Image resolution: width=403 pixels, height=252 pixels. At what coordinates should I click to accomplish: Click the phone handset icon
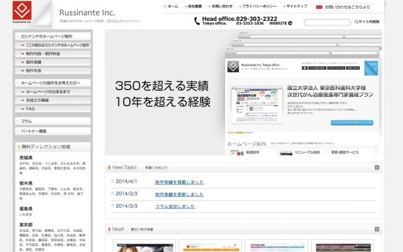pyautogui.click(x=197, y=21)
